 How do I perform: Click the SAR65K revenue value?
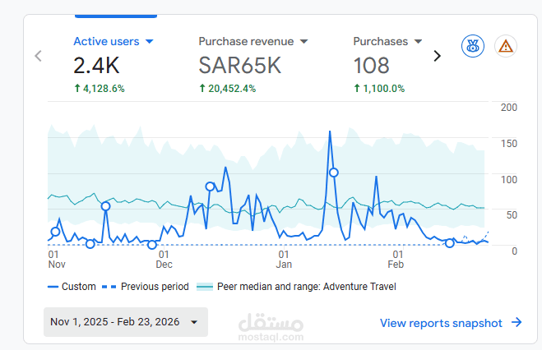click(240, 66)
